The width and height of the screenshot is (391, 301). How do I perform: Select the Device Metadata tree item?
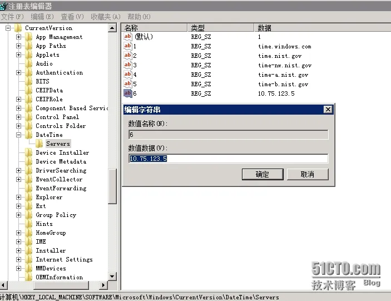61,161
